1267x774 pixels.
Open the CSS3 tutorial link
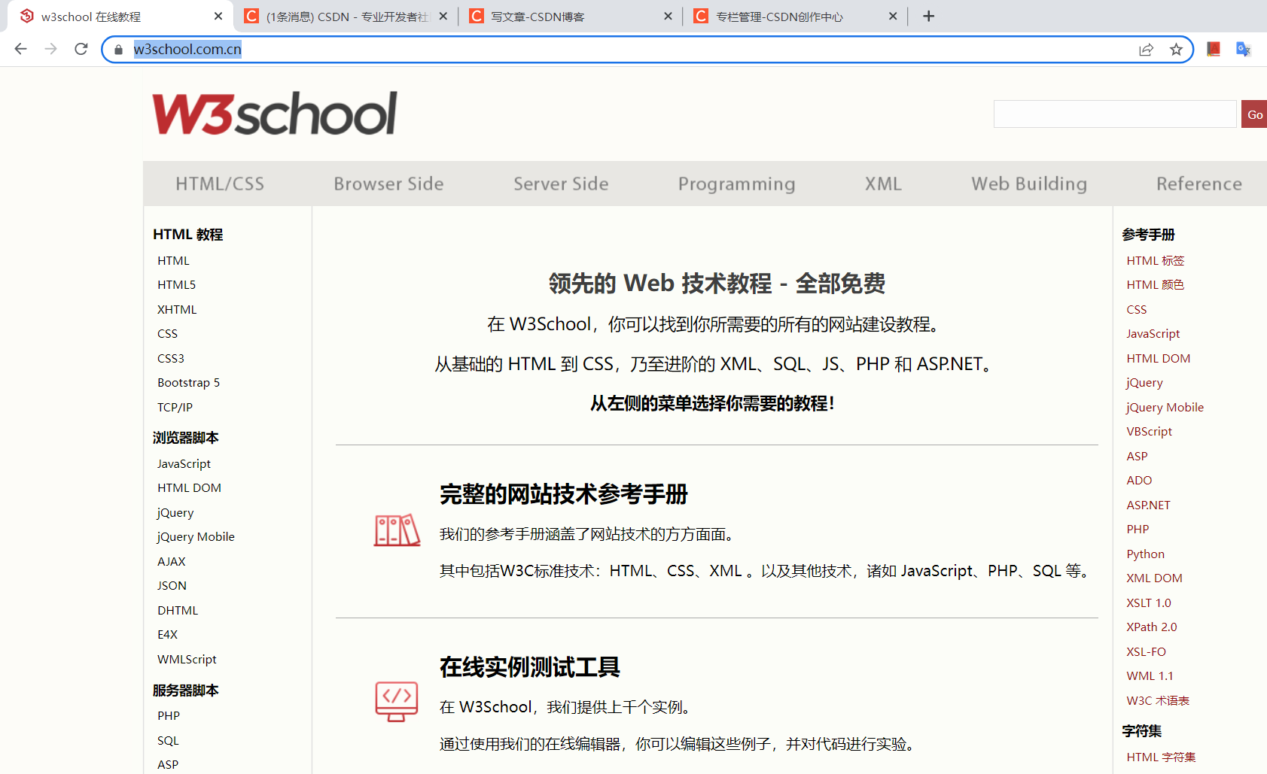click(171, 358)
